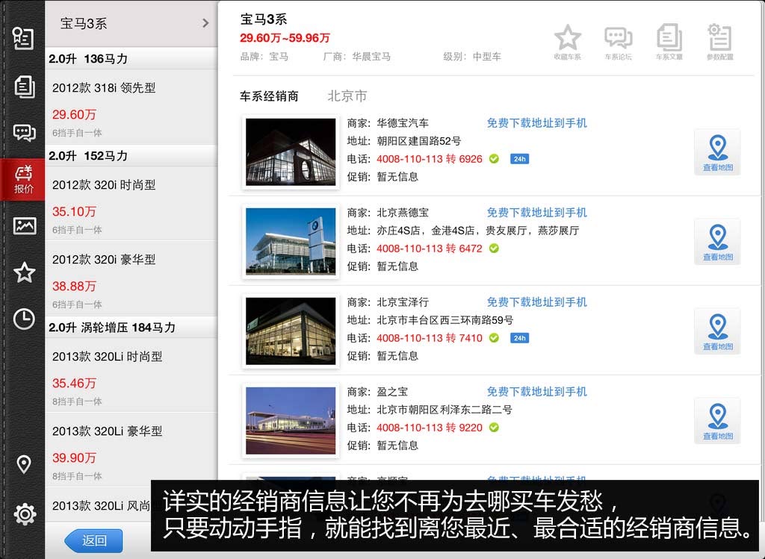Viewport: 765px width, 559px height.
Task: Tap the 39.90万 price
Action: (74, 457)
